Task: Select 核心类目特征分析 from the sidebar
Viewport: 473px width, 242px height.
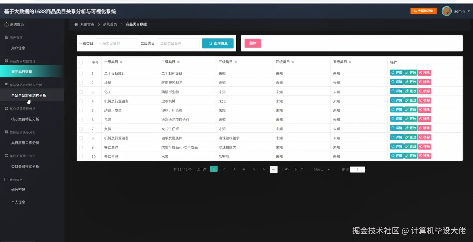Action: click(25, 119)
